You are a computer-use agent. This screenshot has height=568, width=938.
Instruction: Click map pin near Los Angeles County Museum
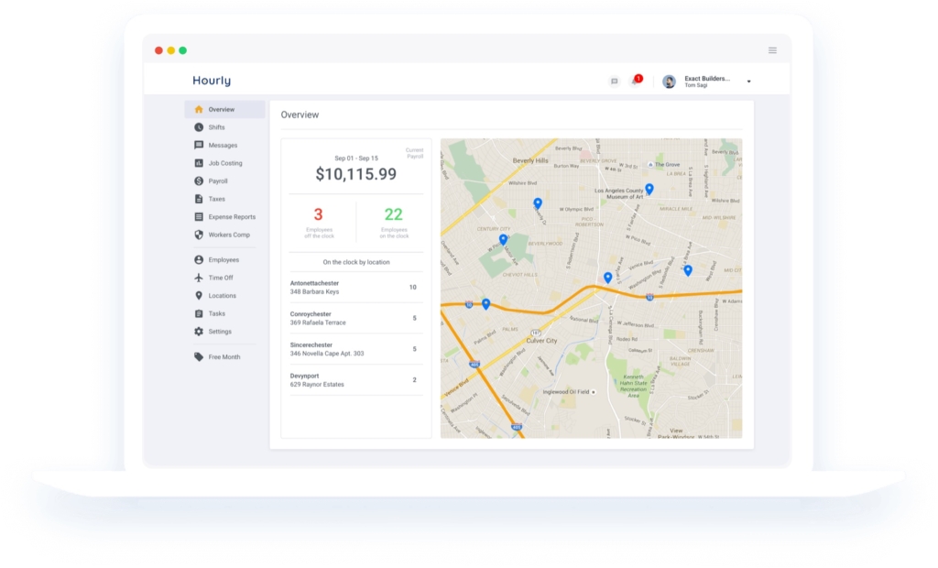click(x=649, y=190)
